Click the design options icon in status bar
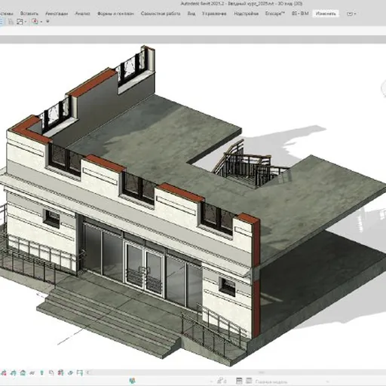 coord(239,381)
